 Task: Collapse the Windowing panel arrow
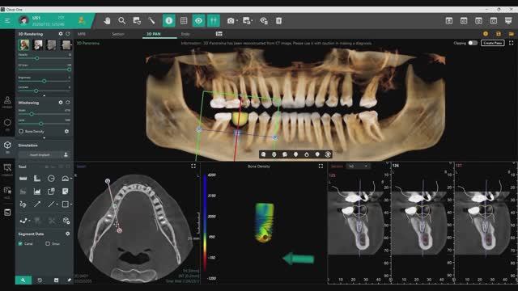[x=45, y=138]
